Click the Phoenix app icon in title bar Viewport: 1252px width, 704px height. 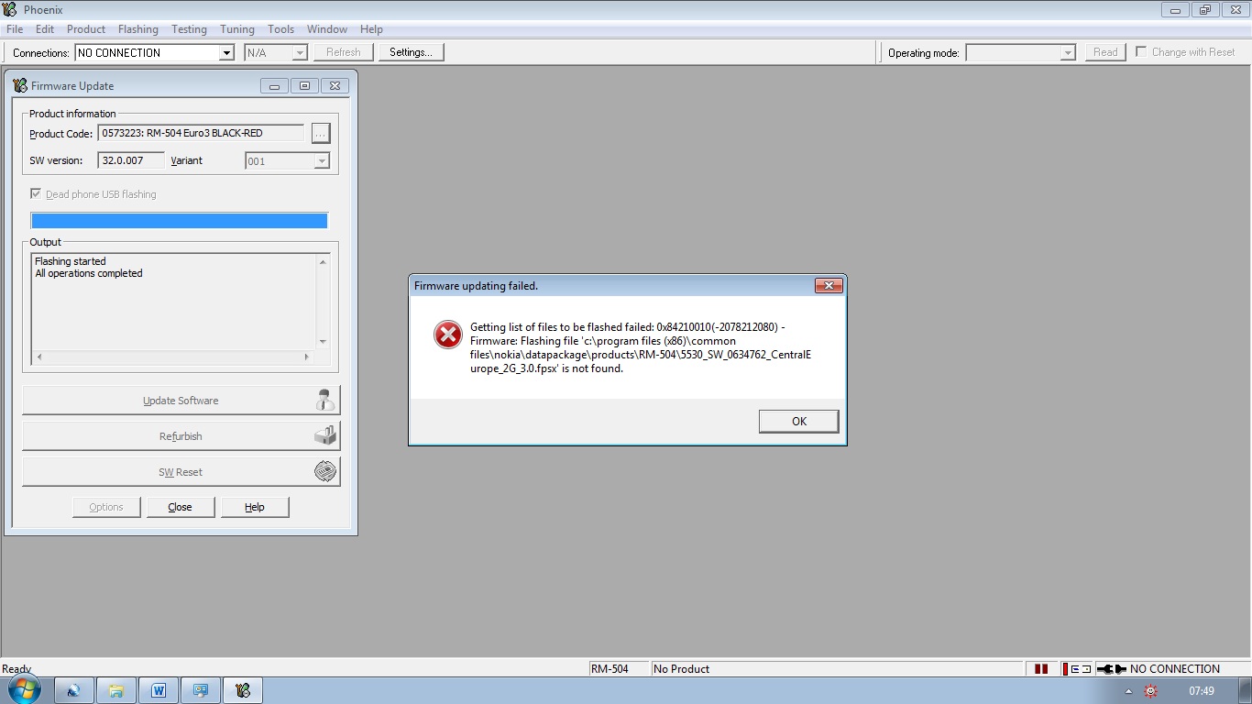point(10,9)
